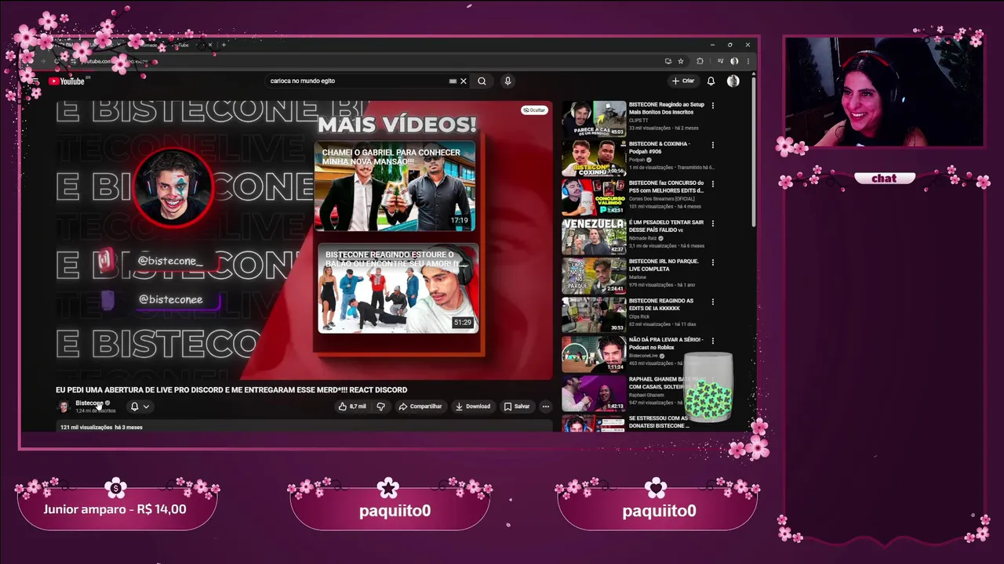
Task: Open menu for 'CONCURSO do PS5' video
Action: point(712,183)
